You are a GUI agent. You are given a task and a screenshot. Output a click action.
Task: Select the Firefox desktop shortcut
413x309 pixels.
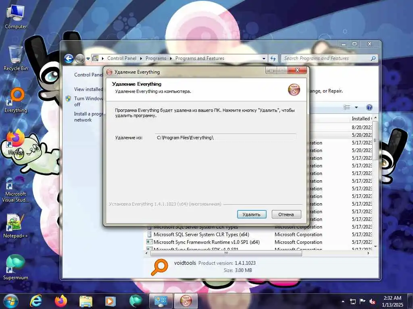pos(16,142)
